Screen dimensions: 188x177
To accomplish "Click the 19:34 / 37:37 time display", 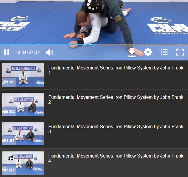I will tap(28, 52).
